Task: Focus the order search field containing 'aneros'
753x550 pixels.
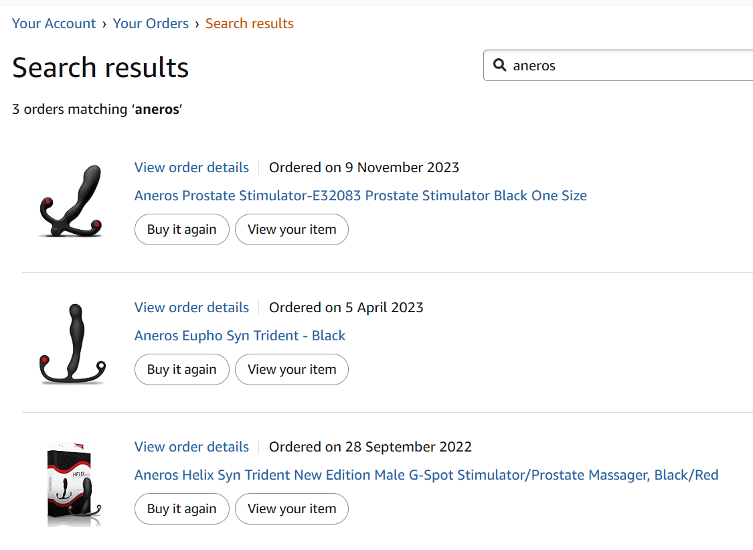Action: coord(618,66)
